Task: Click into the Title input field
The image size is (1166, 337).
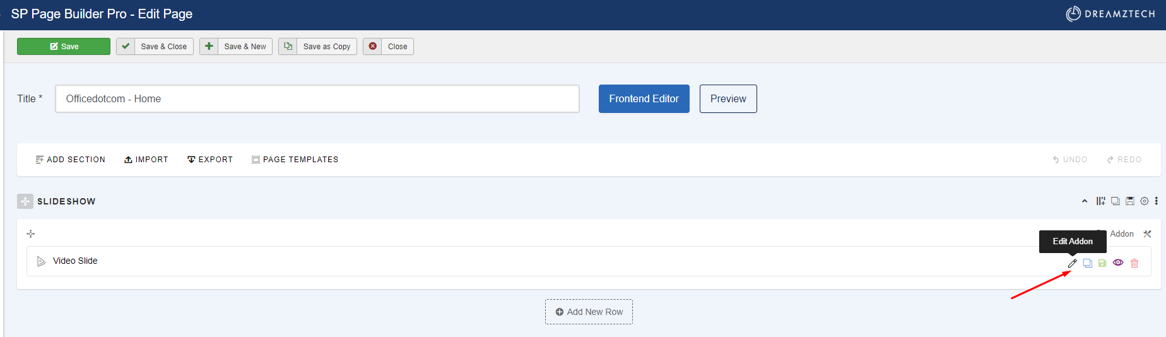Action: tap(317, 98)
